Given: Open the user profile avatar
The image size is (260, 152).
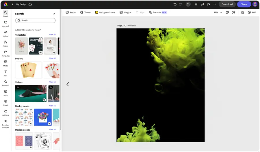Looking at the screenshot, I should click(255, 4).
